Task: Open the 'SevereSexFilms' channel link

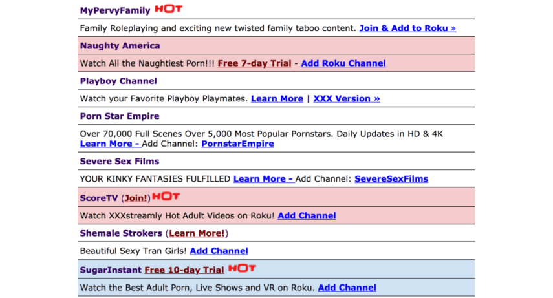Action: coord(391,179)
